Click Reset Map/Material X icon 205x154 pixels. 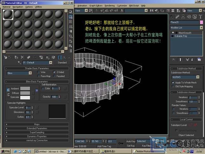pyautogui.click(x=22, y=57)
